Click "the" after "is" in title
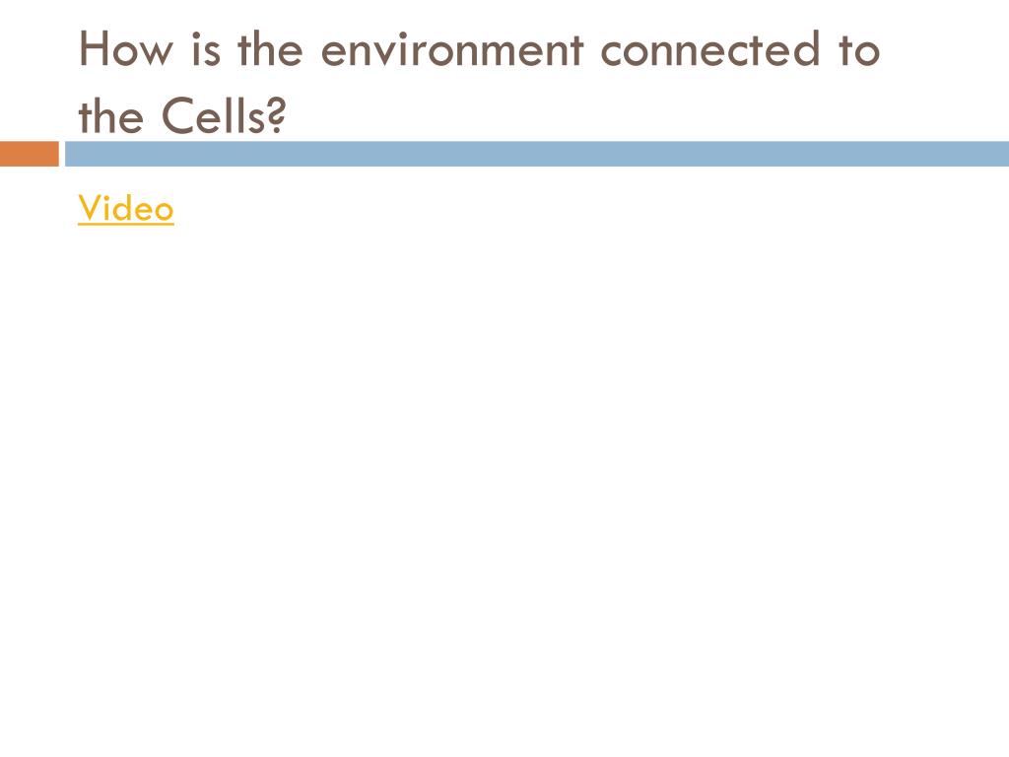This screenshot has height=757, width=1009. coord(270,49)
